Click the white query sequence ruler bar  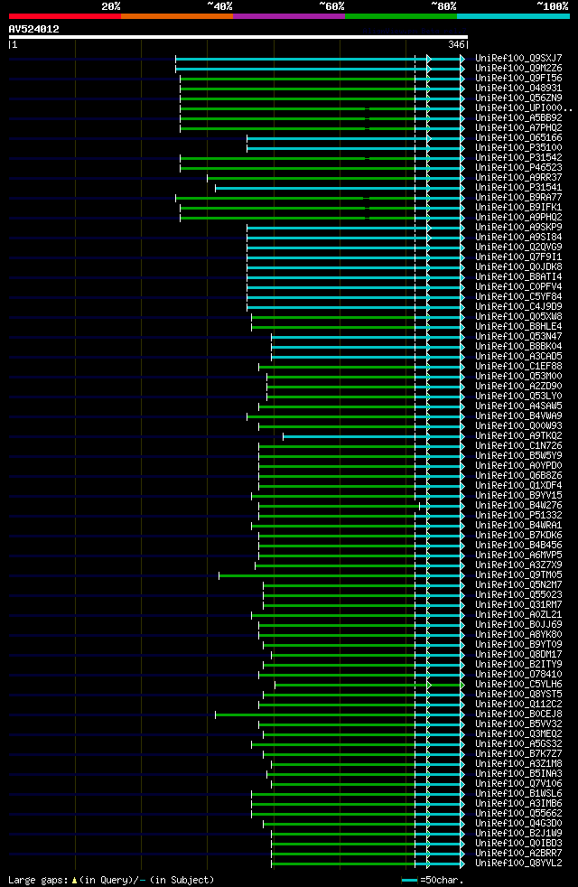(238, 37)
